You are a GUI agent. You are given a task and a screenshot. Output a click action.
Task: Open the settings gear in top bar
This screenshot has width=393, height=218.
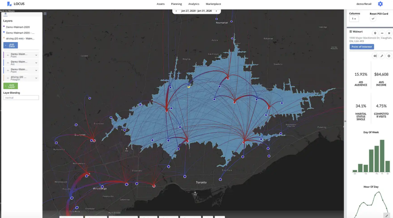tap(380, 4)
